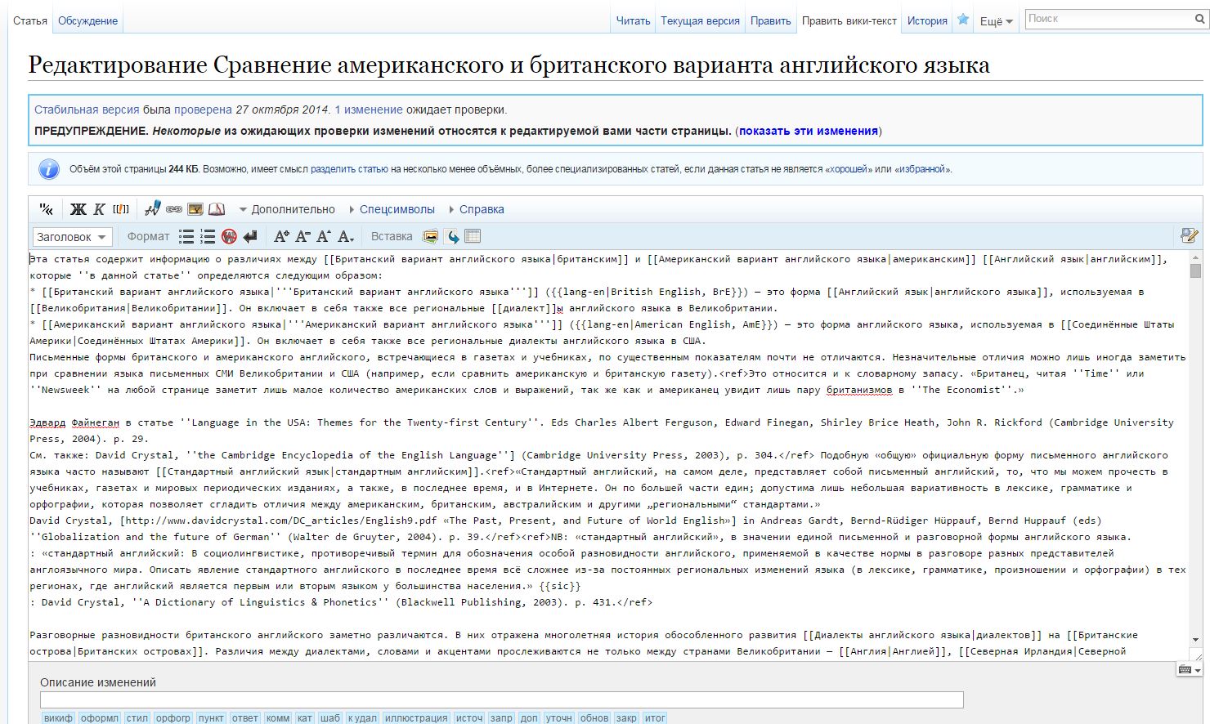The image size is (1210, 724).
Task: Insert a signature with the pen icon
Action: [x=152, y=209]
